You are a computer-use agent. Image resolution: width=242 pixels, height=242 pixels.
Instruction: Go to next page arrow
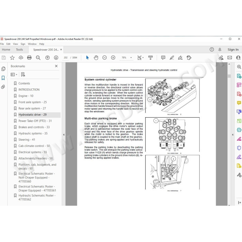56,58
